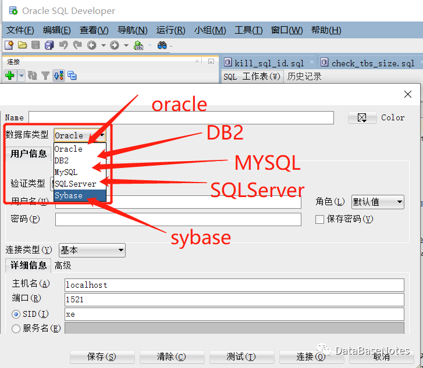Screen dimensions: 423x368
Task: Click the Save All toolbar icon
Action: click(x=49, y=45)
